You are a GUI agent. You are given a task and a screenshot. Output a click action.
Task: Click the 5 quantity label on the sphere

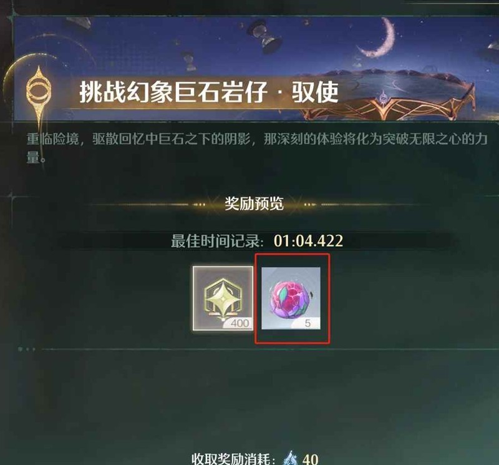308,323
